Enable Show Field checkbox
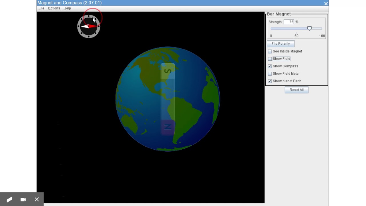Image resolution: width=366 pixels, height=206 pixels. pyautogui.click(x=270, y=59)
